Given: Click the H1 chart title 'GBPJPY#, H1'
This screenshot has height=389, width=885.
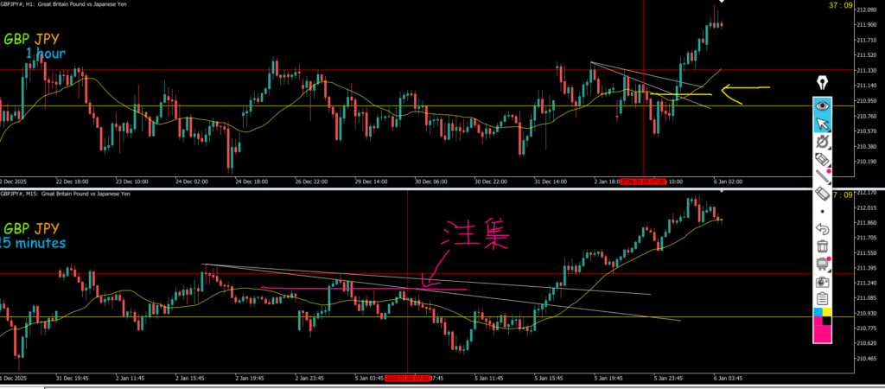Looking at the screenshot, I should (x=18, y=4).
